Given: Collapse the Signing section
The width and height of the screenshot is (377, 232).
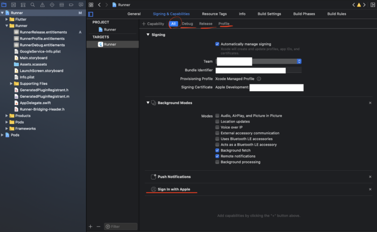Looking at the screenshot, I should pos(148,35).
